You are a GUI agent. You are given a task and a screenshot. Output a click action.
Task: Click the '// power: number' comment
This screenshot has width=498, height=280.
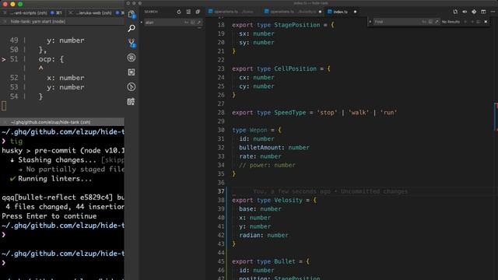pyautogui.click(x=267, y=165)
